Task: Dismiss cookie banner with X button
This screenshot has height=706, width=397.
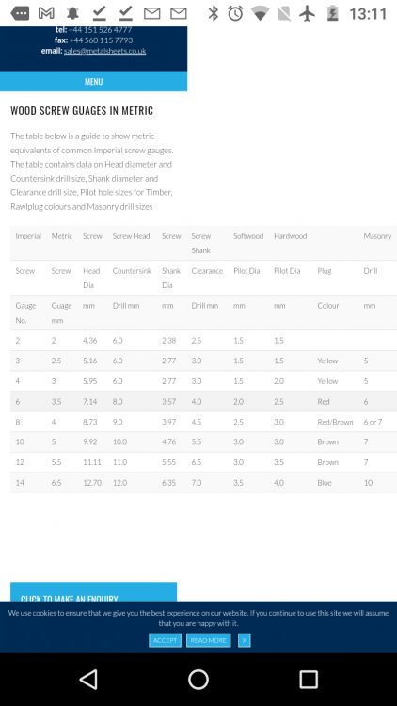Action: tap(244, 640)
